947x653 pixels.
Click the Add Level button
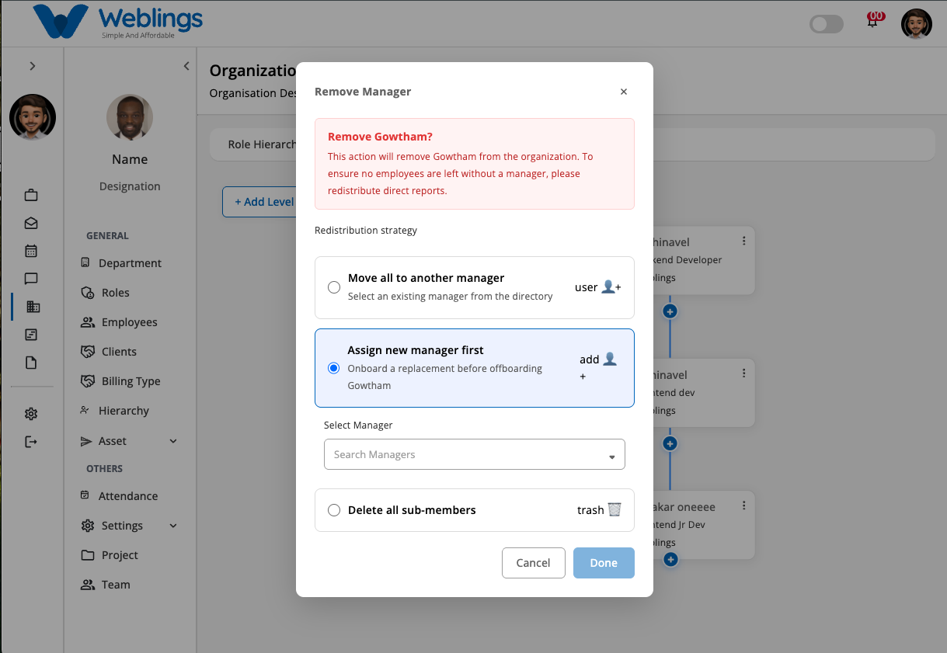coord(259,202)
